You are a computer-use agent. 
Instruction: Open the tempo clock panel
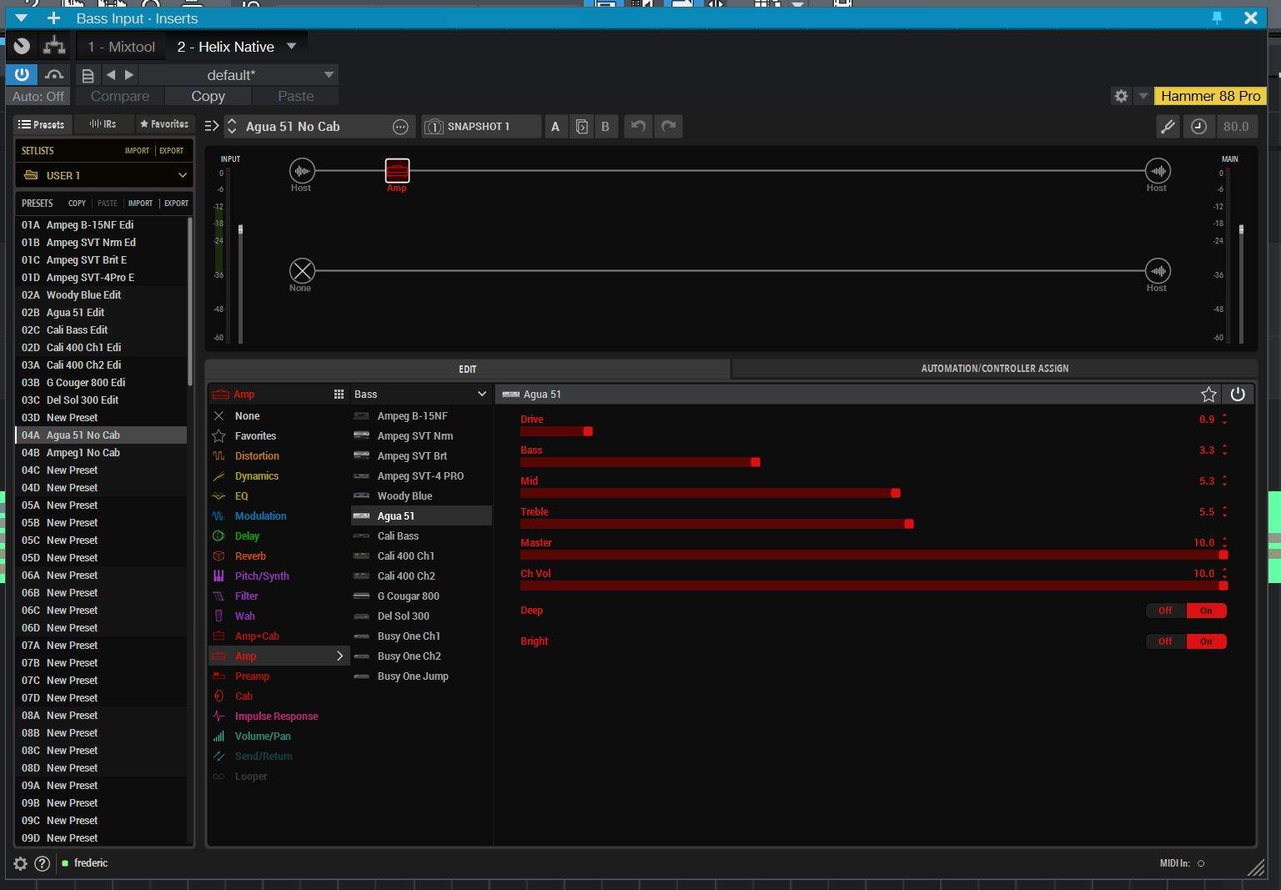click(1198, 126)
